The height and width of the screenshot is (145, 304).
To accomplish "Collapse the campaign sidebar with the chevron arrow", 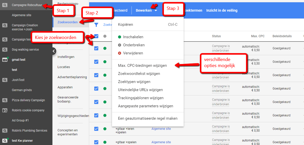I will pyautogui.click(x=54, y=51).
